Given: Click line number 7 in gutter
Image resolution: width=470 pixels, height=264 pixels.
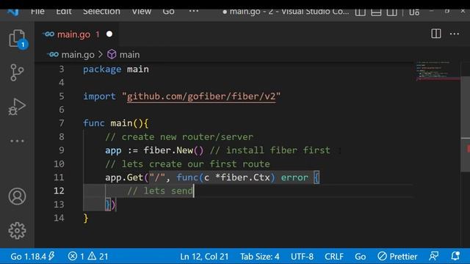Looking at the screenshot, I should pos(62,123).
